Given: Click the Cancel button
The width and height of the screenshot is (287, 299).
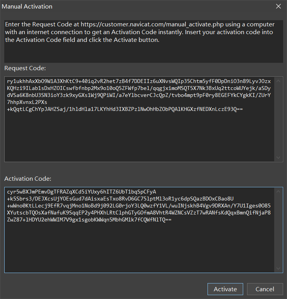Looking at the screenshot, I should pyautogui.click(x=265, y=289).
